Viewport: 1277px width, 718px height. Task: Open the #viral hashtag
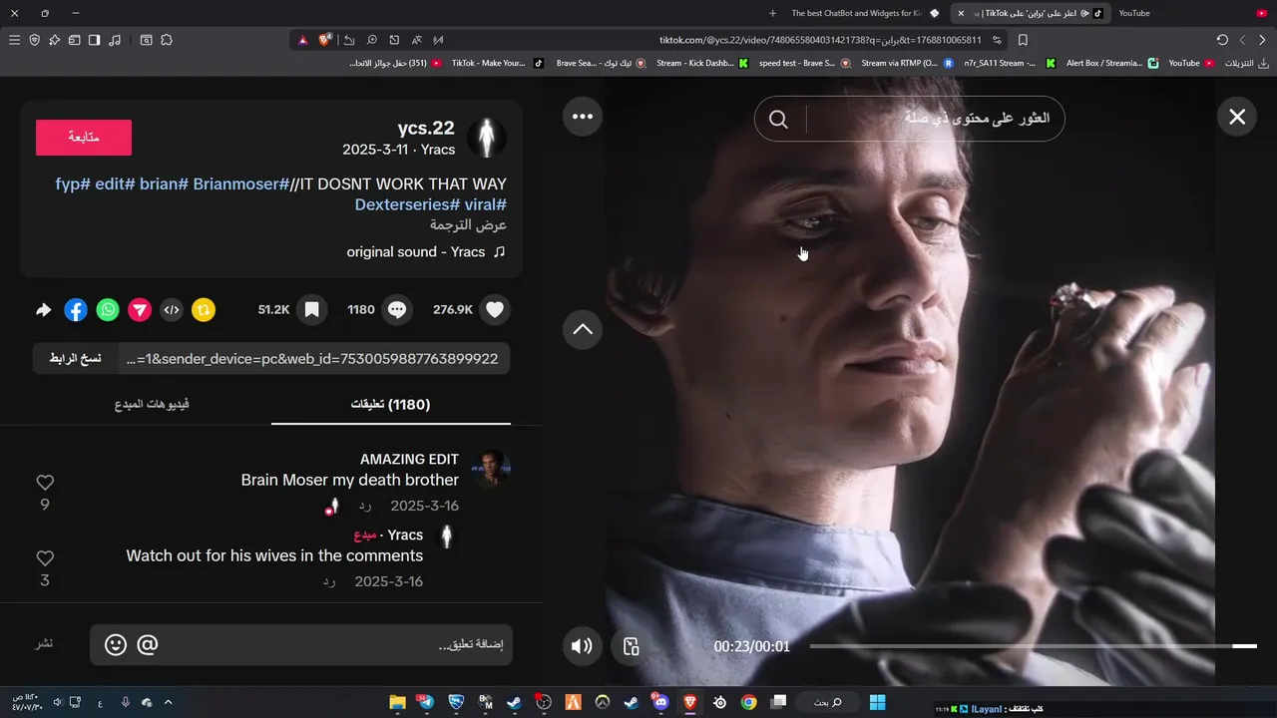(486, 204)
